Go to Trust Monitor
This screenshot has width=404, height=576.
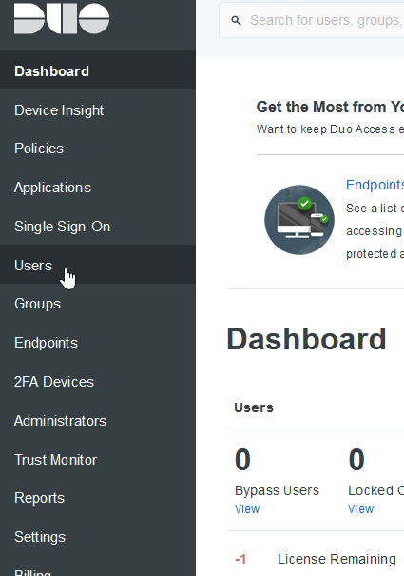98,460
